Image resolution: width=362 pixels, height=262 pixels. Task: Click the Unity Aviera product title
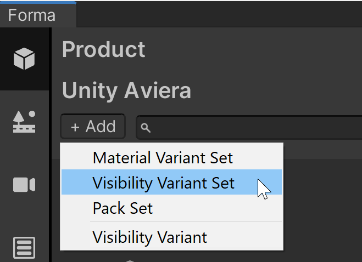(126, 90)
